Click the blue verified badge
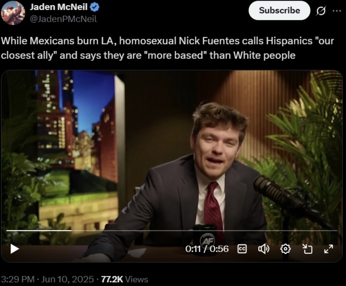The image size is (346, 286). click(95, 7)
